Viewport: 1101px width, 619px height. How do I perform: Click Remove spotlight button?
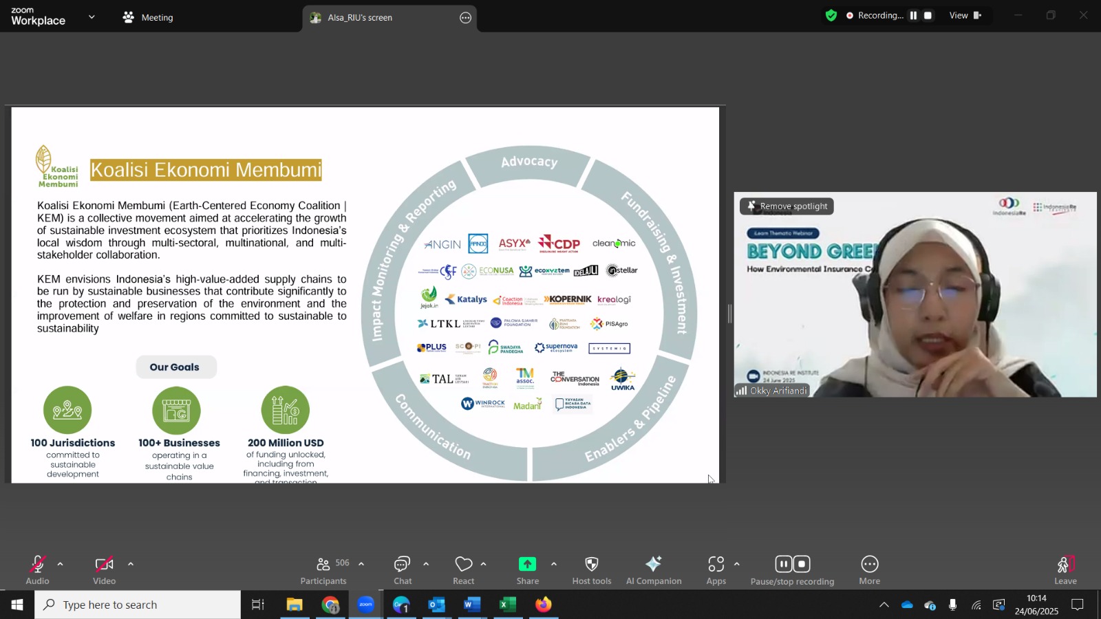[x=787, y=206]
